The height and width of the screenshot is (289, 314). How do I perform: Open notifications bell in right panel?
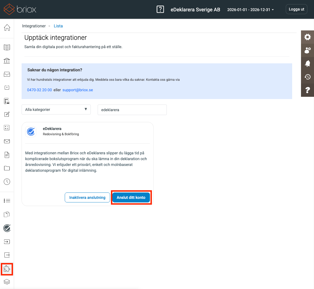click(x=307, y=64)
